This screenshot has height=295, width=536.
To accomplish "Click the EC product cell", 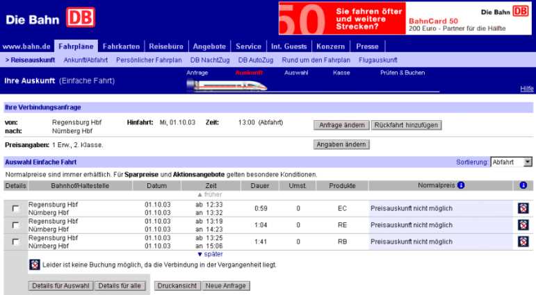I will [342, 208].
